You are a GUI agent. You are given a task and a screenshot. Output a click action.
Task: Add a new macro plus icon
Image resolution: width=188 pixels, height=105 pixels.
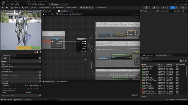40,78
